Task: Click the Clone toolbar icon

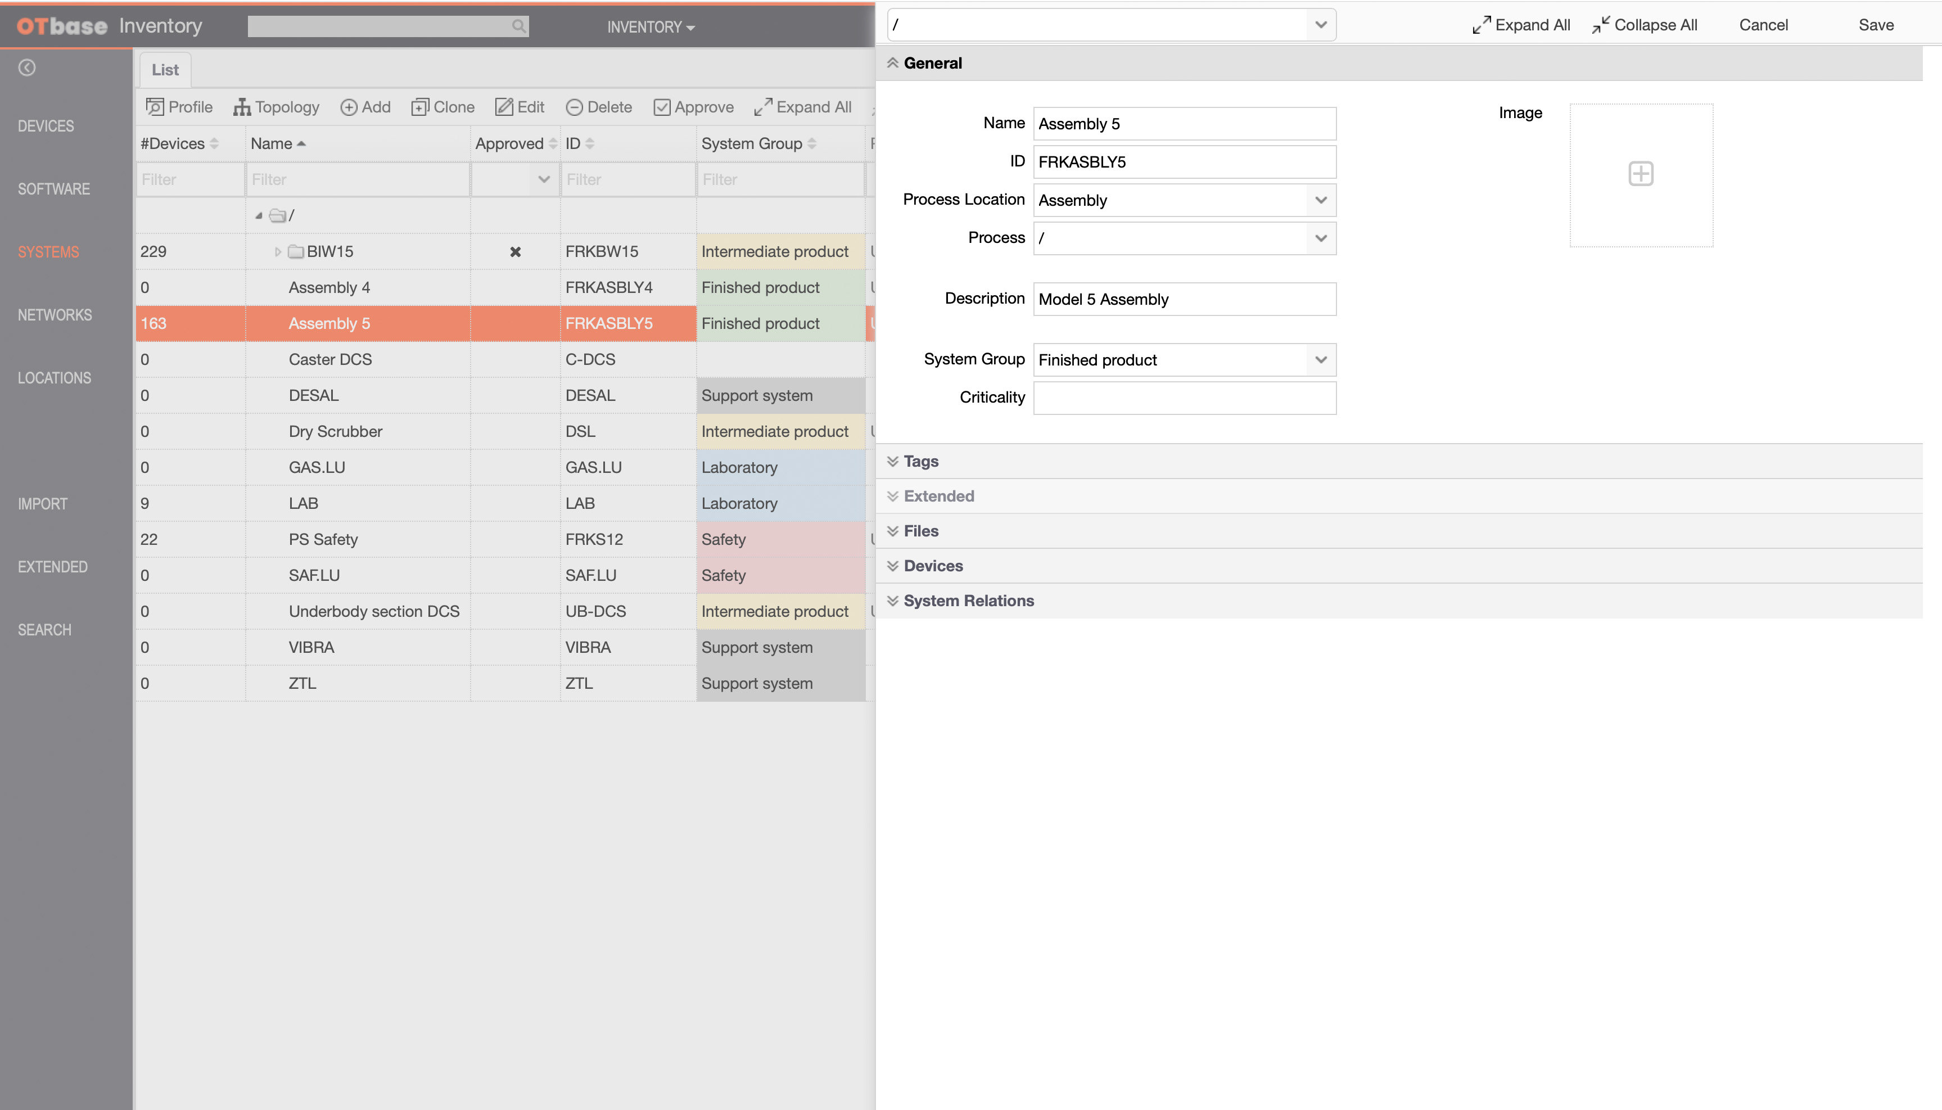Action: point(420,107)
